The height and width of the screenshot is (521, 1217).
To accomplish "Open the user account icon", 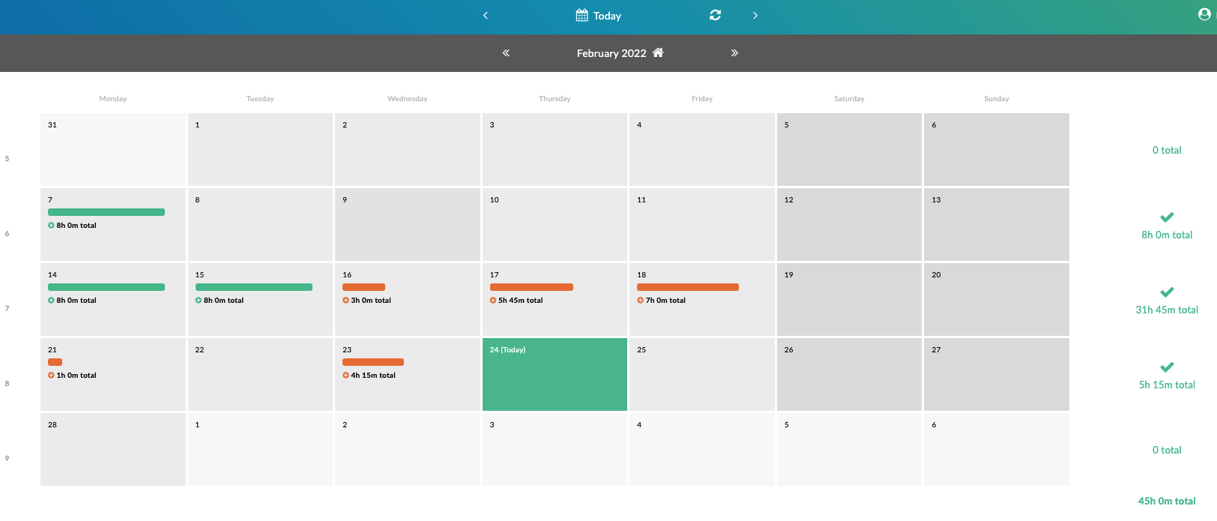I will coord(1204,14).
